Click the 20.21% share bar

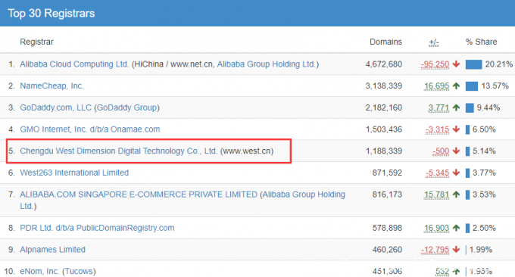473,64
